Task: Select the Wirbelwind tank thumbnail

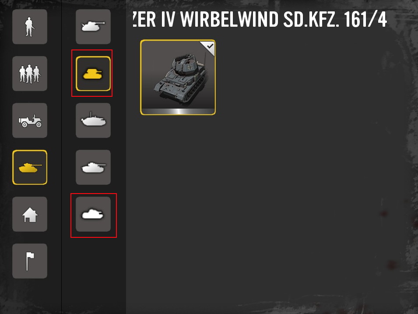Action: coord(178,78)
